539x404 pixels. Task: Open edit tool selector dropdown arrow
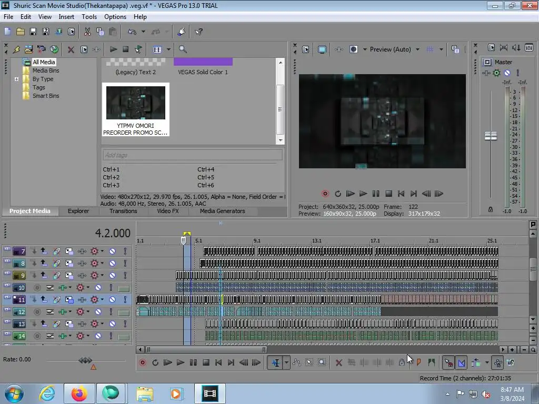point(286,362)
